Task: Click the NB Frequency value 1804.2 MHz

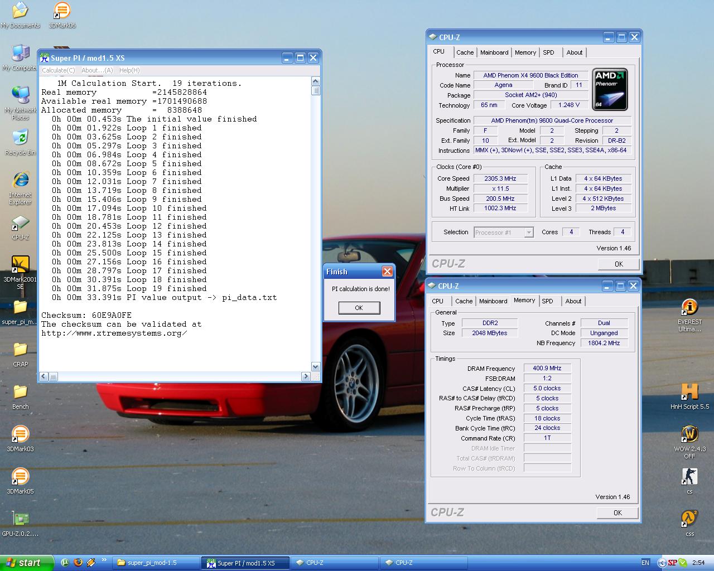Action: pos(604,343)
